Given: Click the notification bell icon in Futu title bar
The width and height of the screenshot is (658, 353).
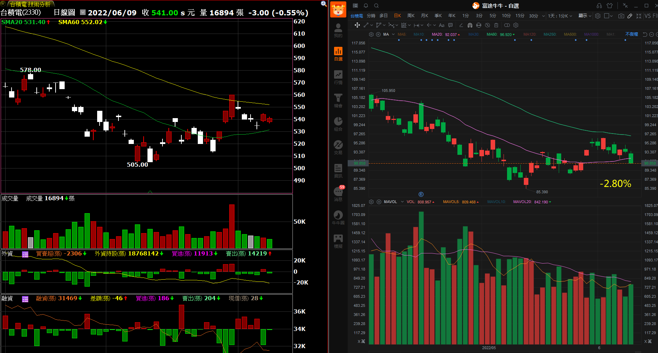Looking at the screenshot, I should [366, 6].
